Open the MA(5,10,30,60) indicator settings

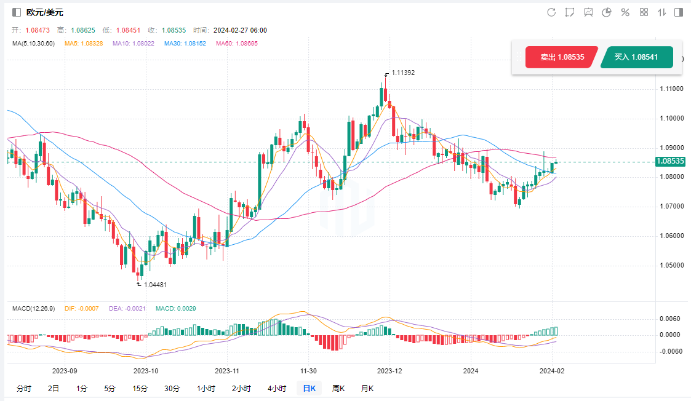click(x=33, y=44)
